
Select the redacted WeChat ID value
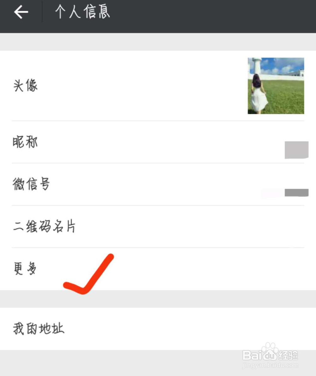[x=296, y=193]
